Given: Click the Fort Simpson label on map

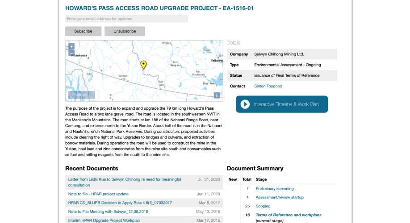Looking at the screenshot, I should click(176, 64).
